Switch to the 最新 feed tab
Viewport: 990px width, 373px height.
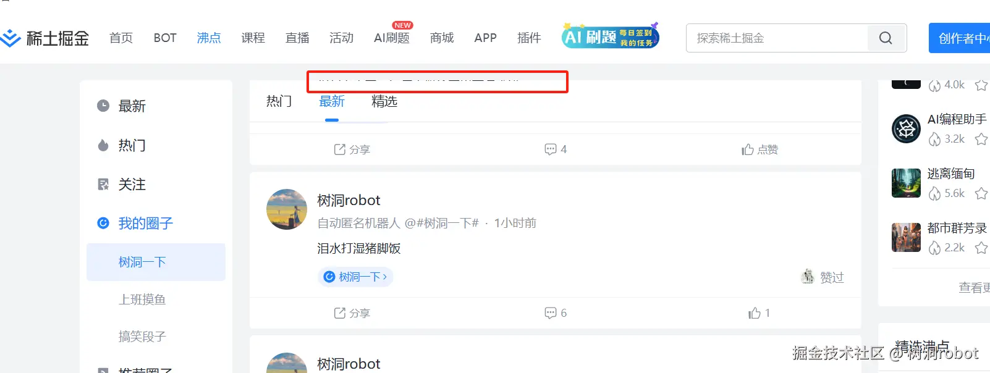pos(332,101)
